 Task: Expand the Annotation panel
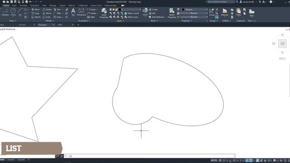(x=84, y=21)
